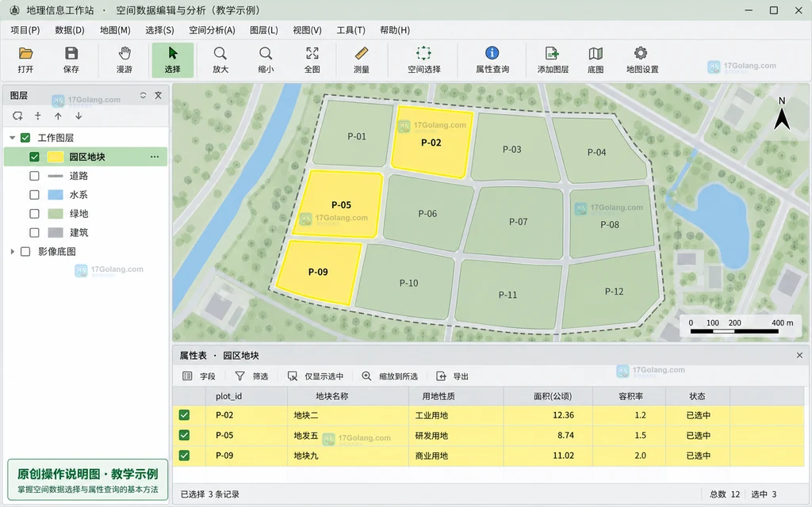
Task: Show the 建筑 layer via its checkbox
Action: coord(34,232)
